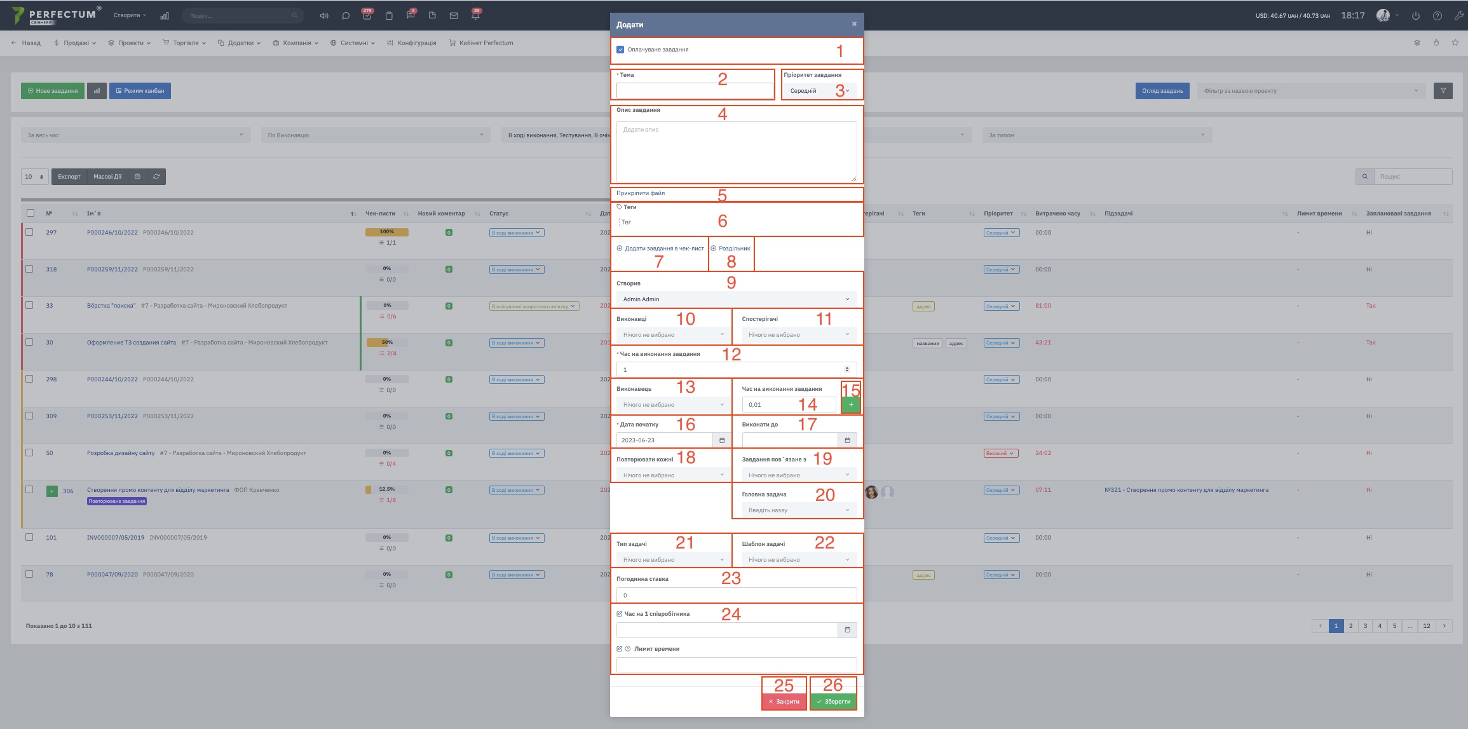
Task: Click the megaphone announcements icon in header
Action: coord(324,16)
